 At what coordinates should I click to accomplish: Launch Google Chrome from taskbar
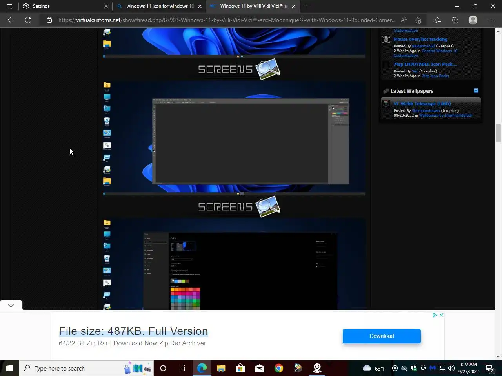click(279, 368)
